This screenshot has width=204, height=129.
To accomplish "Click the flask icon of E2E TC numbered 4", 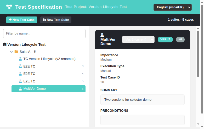I will click(20, 74).
